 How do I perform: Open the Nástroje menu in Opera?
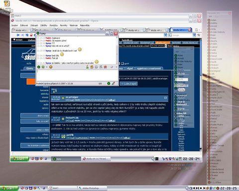click(x=74, y=25)
